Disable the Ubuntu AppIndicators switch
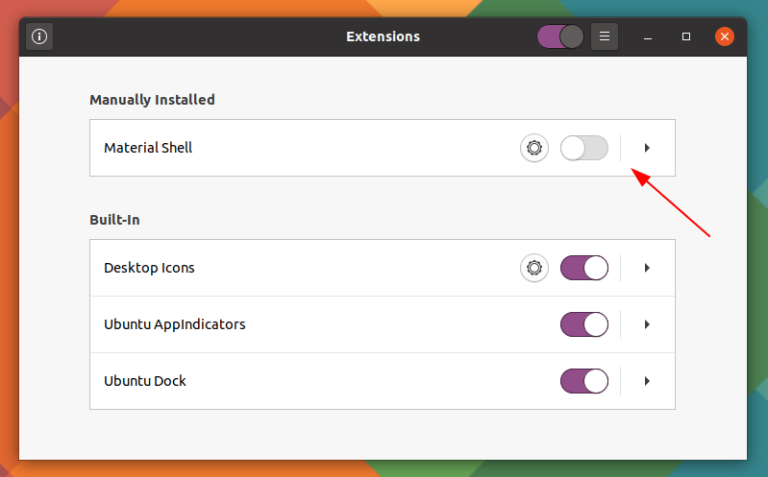The image size is (768, 477). (x=584, y=324)
